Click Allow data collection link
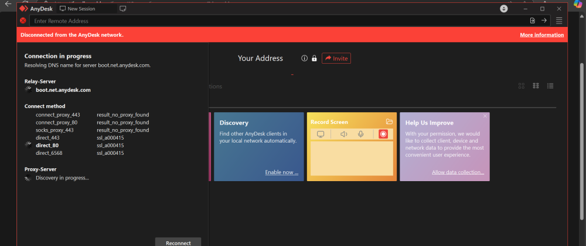Image resolution: width=586 pixels, height=246 pixels. (458, 172)
